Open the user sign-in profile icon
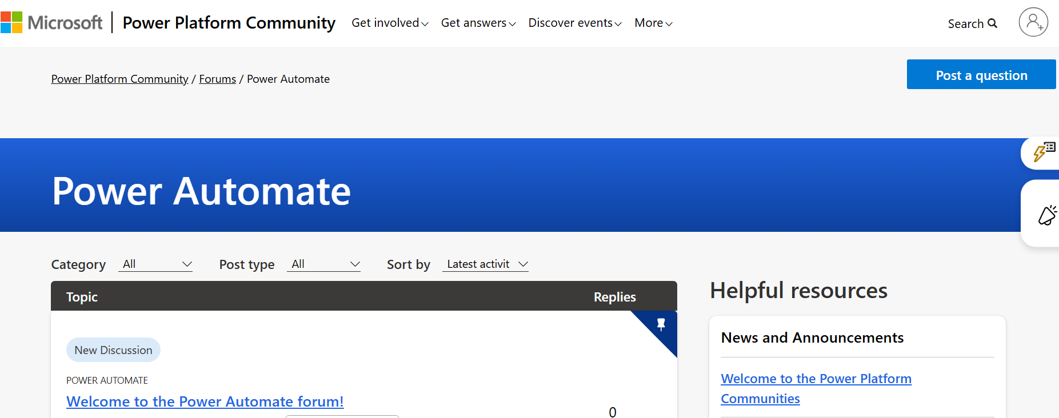 tap(1033, 22)
